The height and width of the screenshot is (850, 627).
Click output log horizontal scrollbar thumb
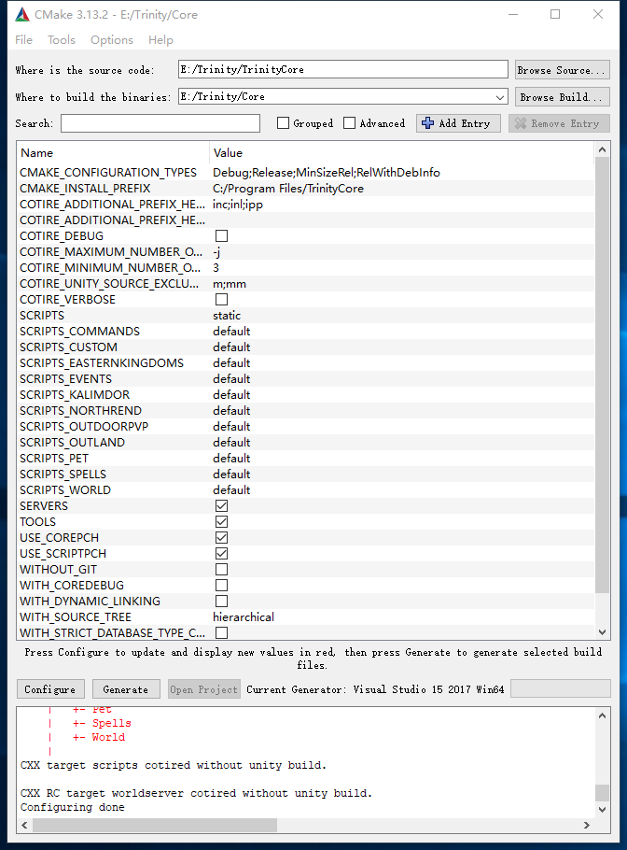pyautogui.click(x=155, y=825)
